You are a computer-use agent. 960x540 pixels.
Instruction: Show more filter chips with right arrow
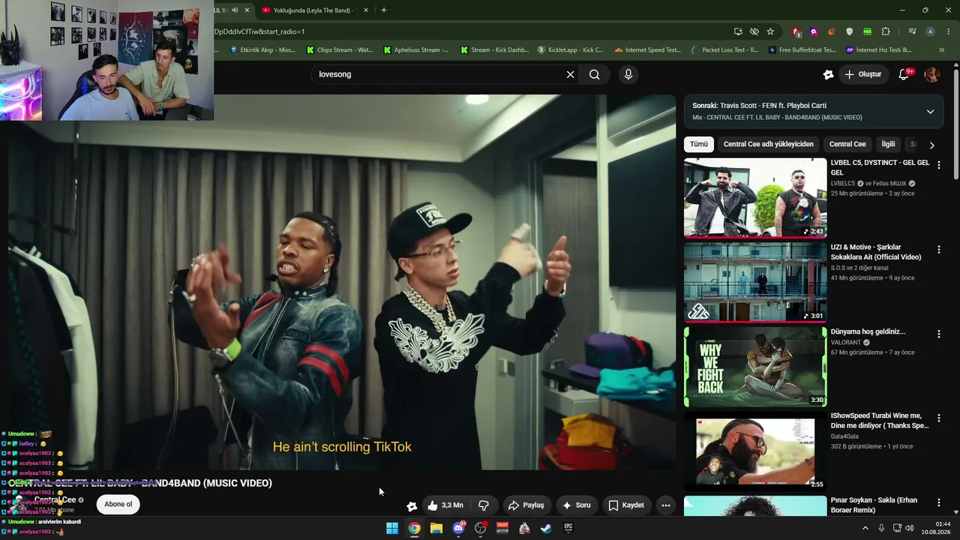931,145
